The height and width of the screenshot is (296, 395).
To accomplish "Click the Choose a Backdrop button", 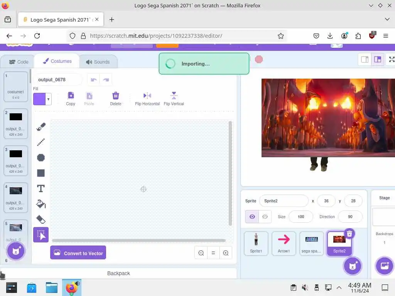I will click(x=385, y=266).
